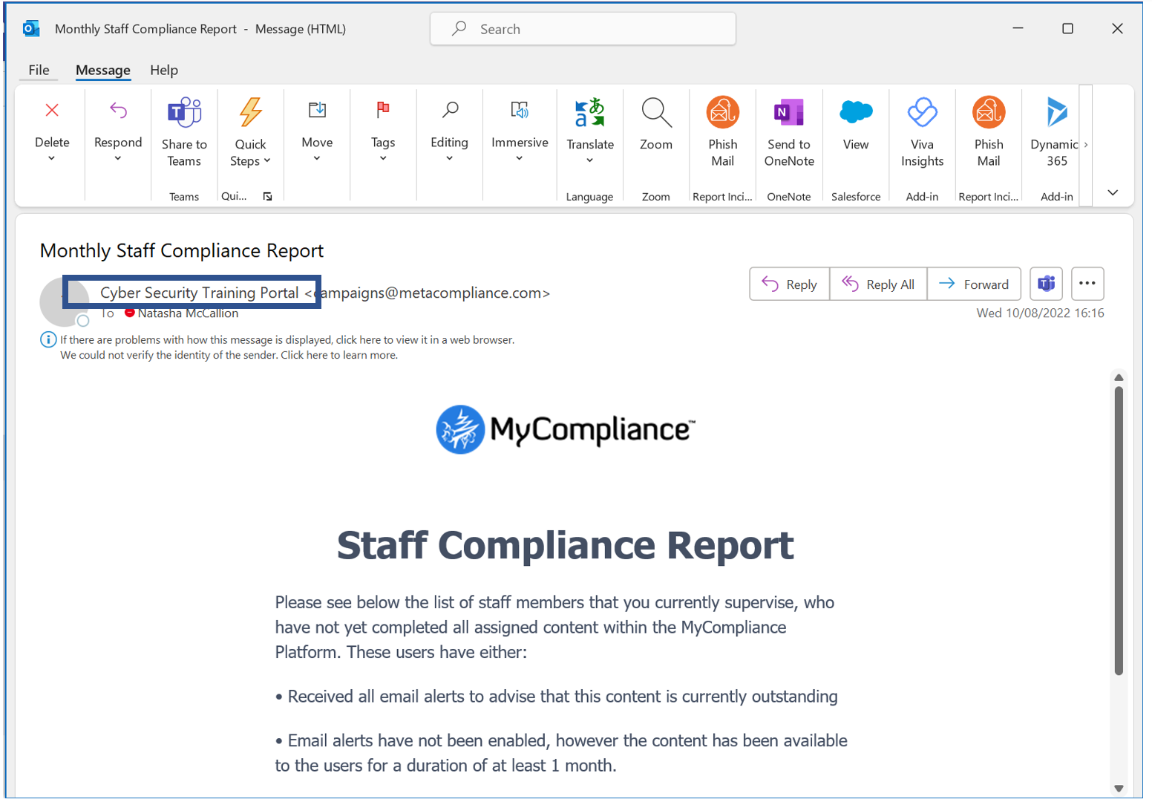Forward this email message
Viewport: 1152px width, 805px height.
pos(974,284)
